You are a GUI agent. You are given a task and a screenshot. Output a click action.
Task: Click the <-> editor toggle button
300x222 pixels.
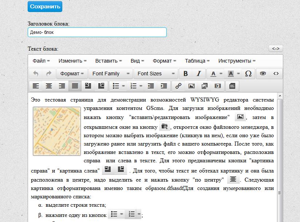276,48
